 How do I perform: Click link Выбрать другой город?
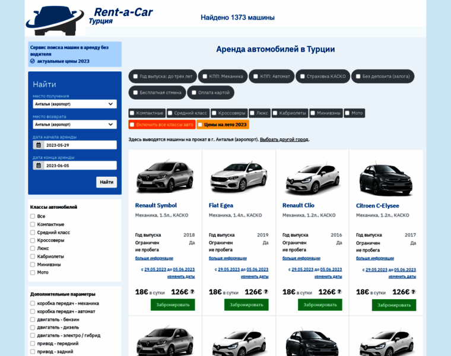click(x=284, y=139)
